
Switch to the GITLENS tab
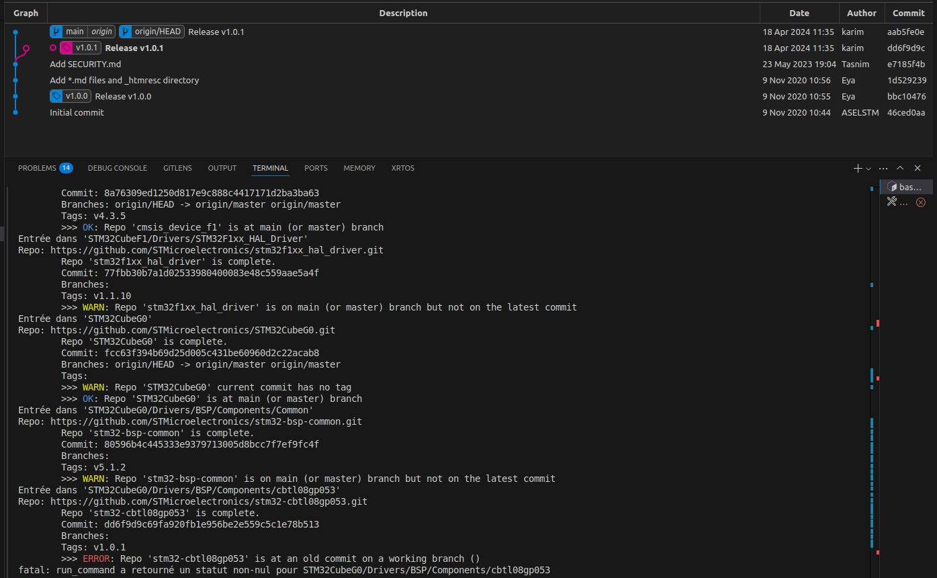[x=177, y=168]
